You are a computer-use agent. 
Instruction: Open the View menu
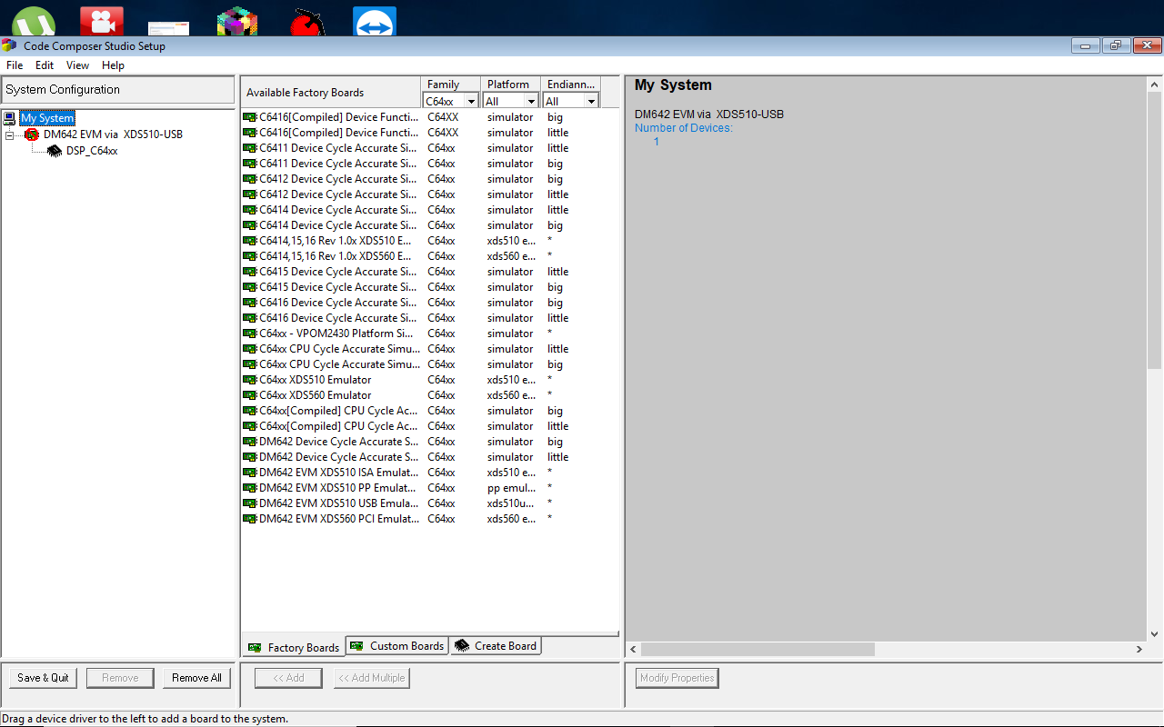coord(77,65)
